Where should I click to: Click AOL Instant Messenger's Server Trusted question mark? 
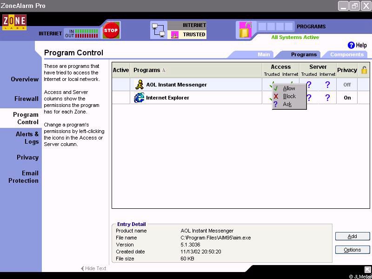309,85
